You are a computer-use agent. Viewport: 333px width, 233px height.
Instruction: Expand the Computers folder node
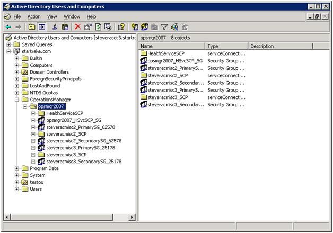[17, 65]
